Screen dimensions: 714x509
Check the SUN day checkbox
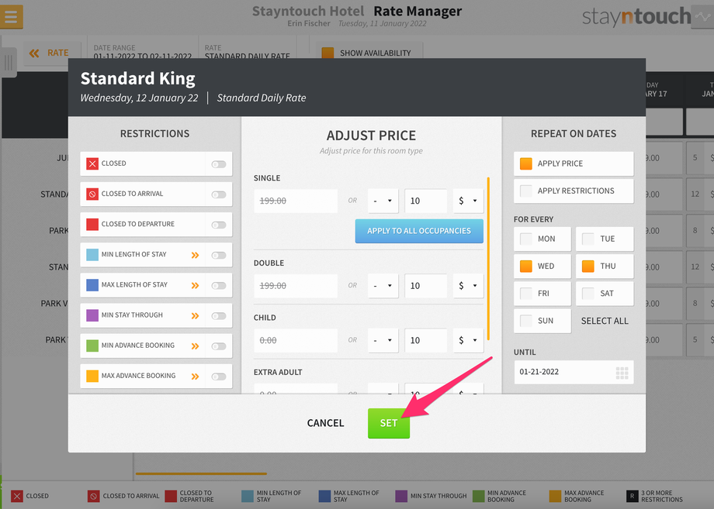(x=526, y=321)
